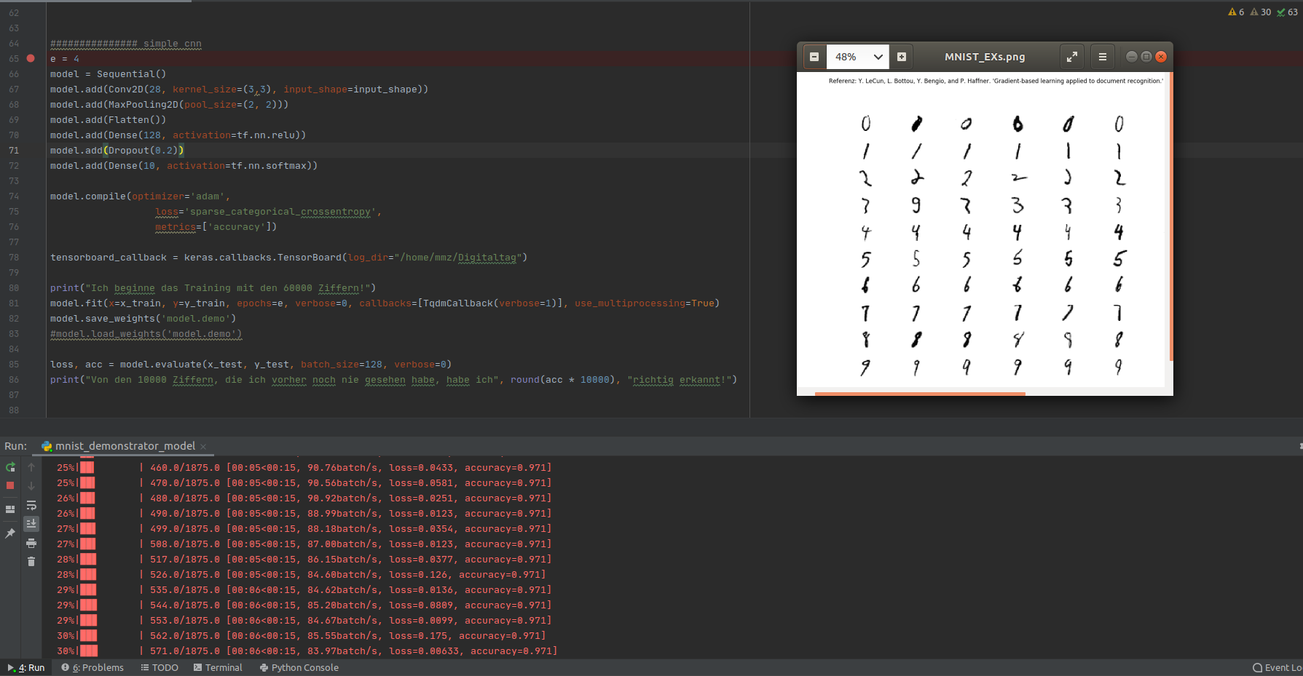Open the image viewer hamburger menu

pos(1102,57)
